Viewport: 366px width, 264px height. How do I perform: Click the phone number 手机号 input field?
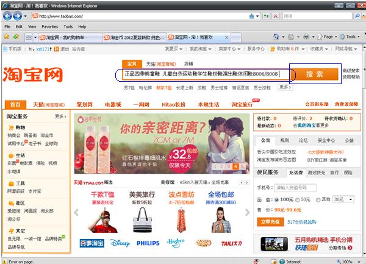[295, 188]
